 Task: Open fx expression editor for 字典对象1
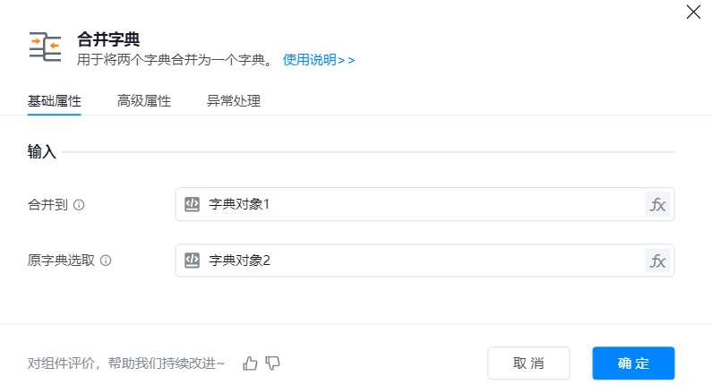click(657, 204)
